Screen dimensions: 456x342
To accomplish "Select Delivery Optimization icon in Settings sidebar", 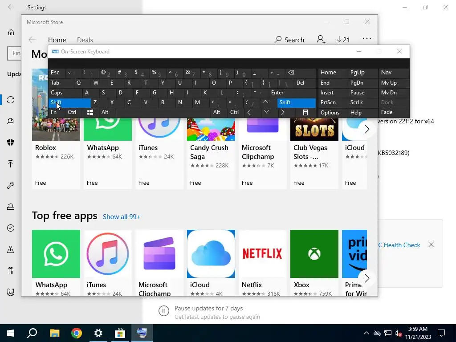I will click(x=11, y=121).
